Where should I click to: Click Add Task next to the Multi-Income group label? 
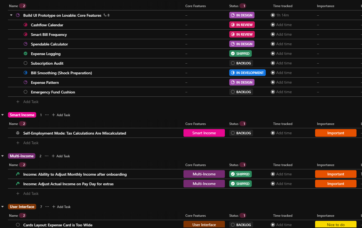[x=61, y=156]
